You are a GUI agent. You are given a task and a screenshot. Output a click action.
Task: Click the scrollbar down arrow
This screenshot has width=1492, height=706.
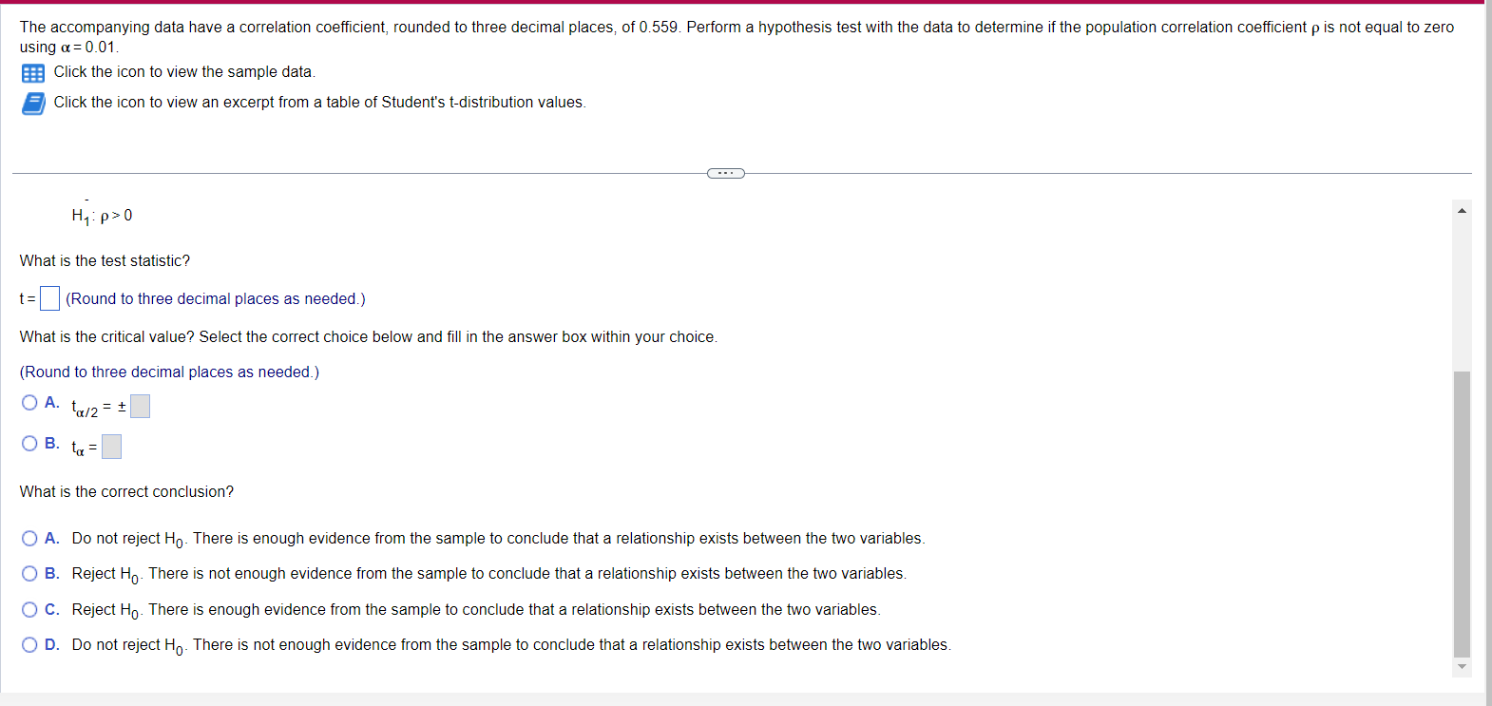[x=1462, y=666]
